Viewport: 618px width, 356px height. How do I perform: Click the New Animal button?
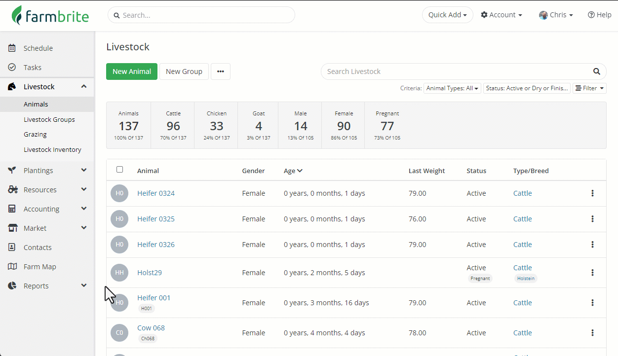(132, 71)
